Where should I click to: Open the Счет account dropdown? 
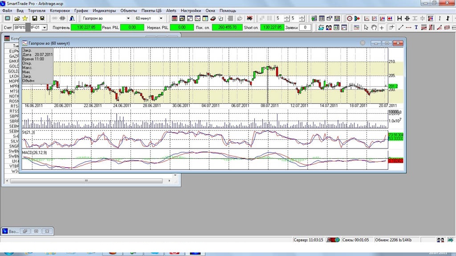coord(44,28)
